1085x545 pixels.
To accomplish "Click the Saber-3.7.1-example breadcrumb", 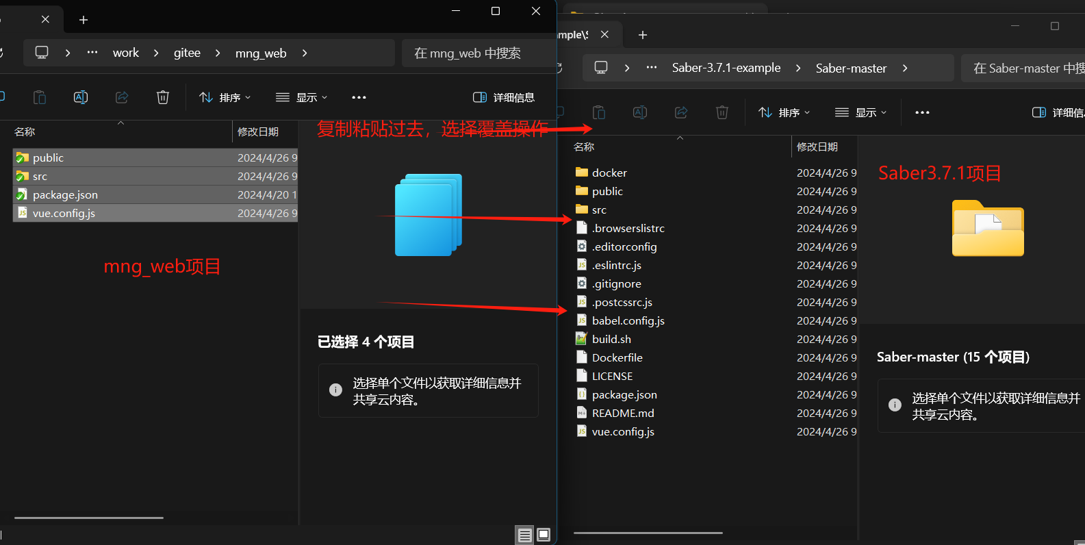I will click(x=726, y=68).
